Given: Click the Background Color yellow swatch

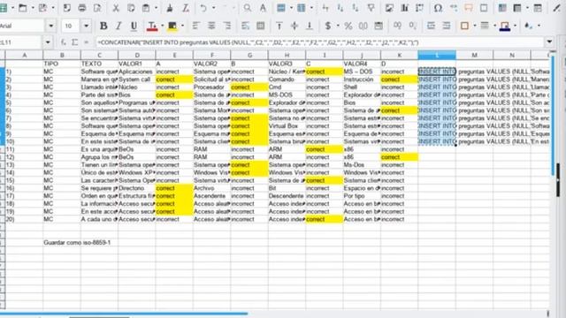Looking at the screenshot, I should [x=172, y=26].
